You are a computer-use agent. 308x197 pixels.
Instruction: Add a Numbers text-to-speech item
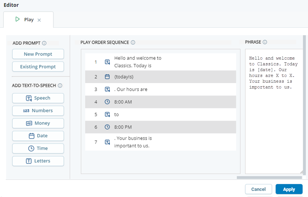[x=38, y=111]
